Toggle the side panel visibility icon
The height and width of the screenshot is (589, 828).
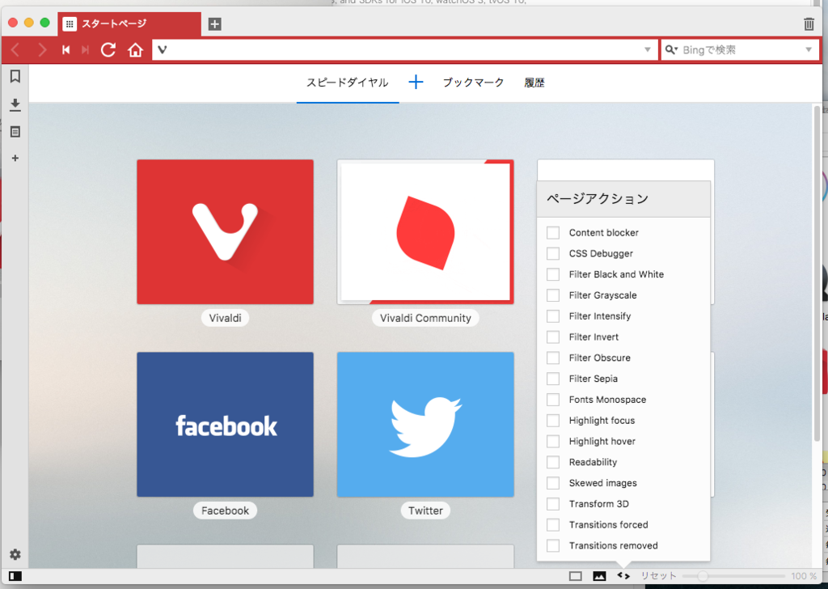tap(15, 576)
